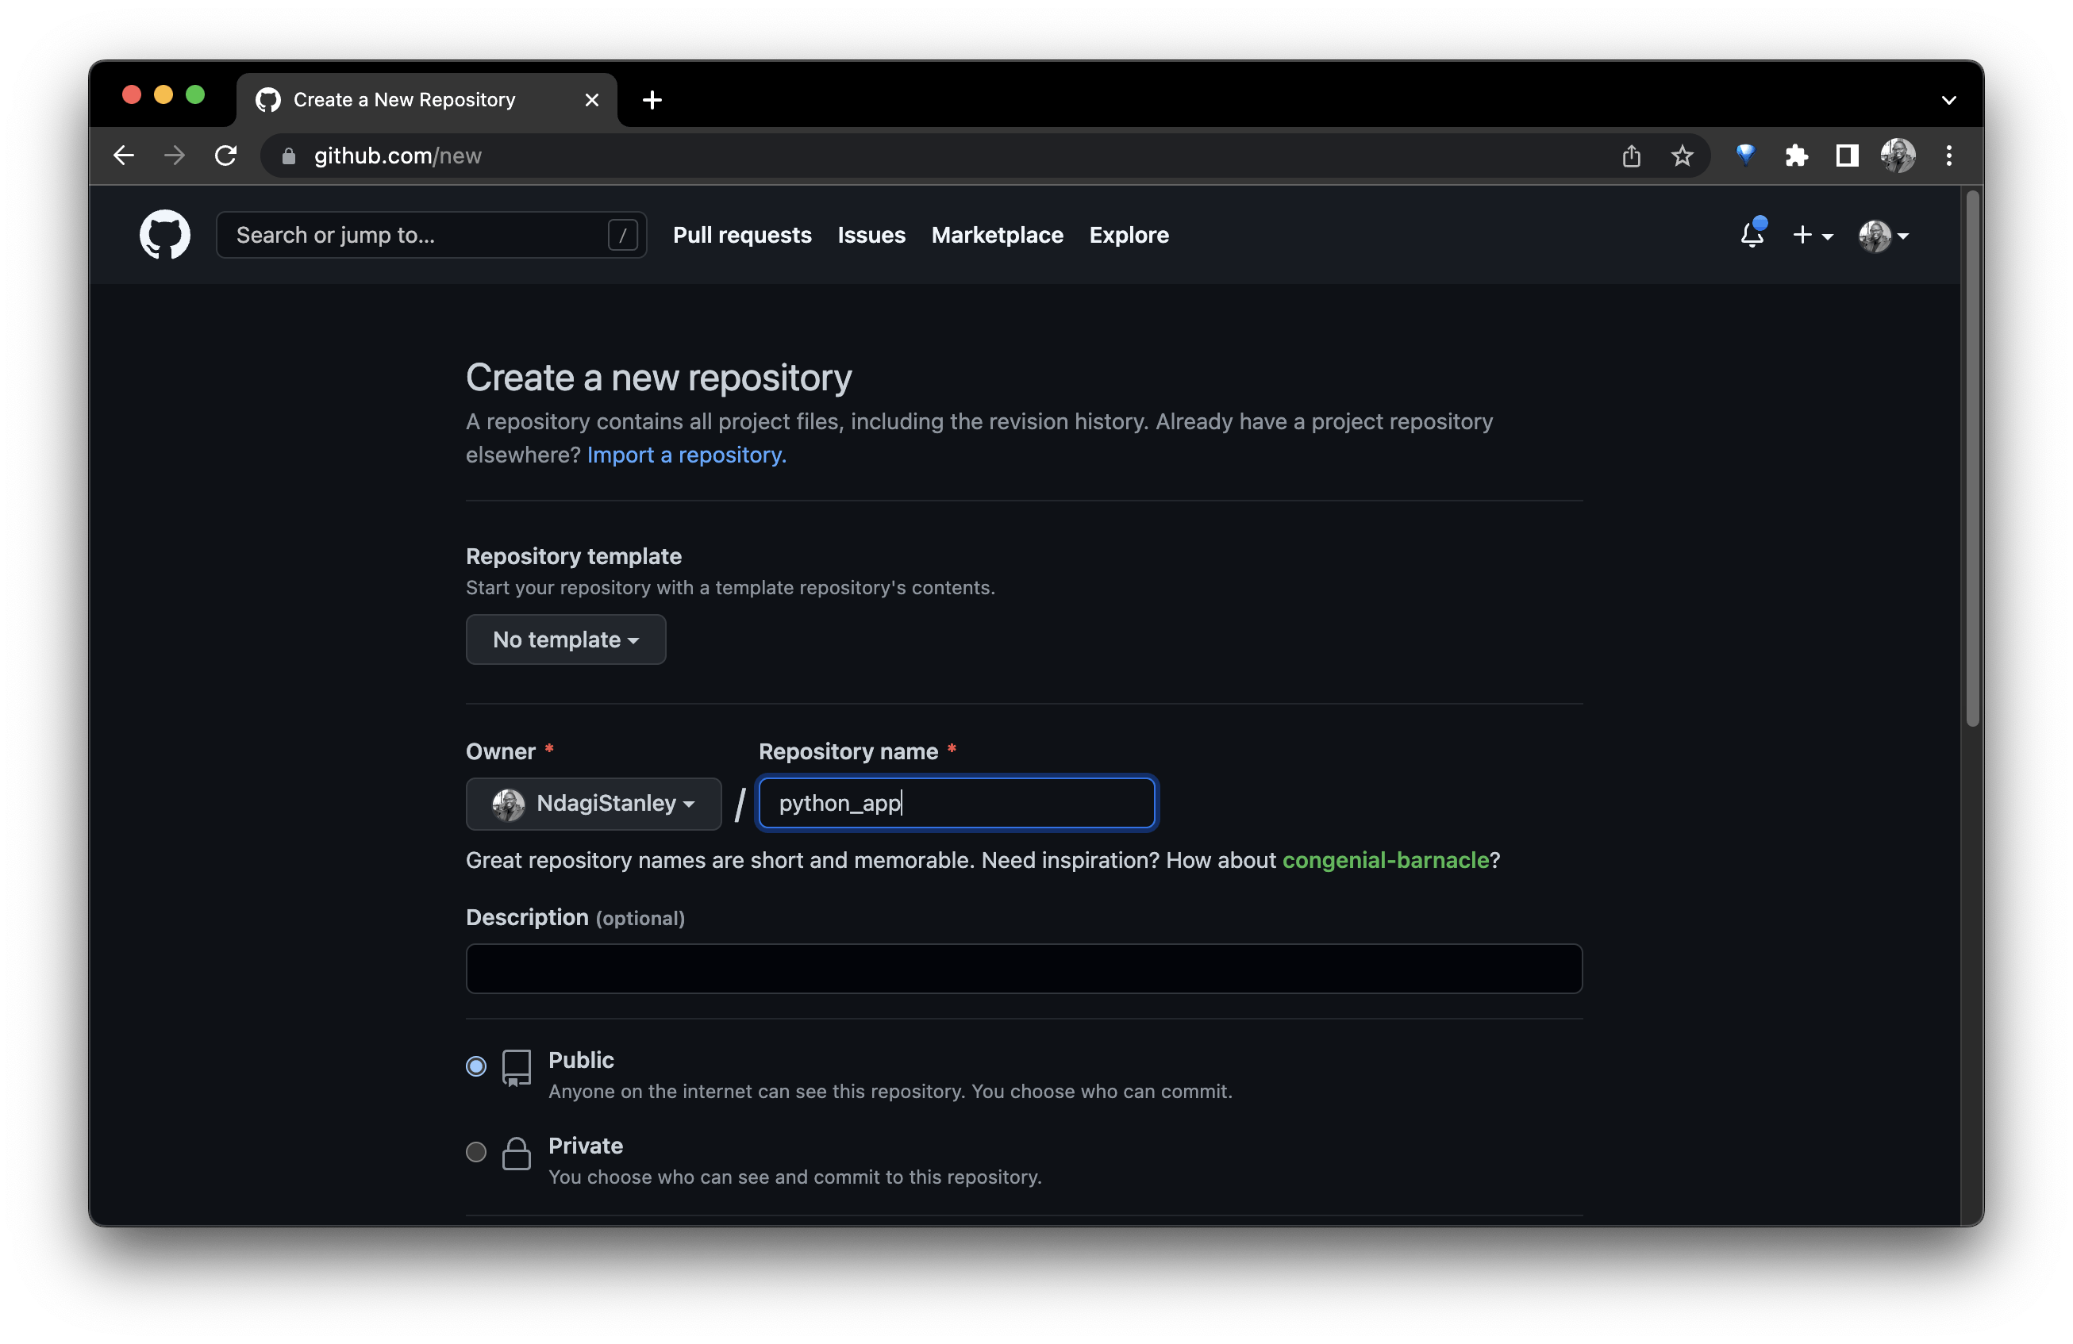Open the notifications bell
The width and height of the screenshot is (2073, 1344).
click(1752, 235)
